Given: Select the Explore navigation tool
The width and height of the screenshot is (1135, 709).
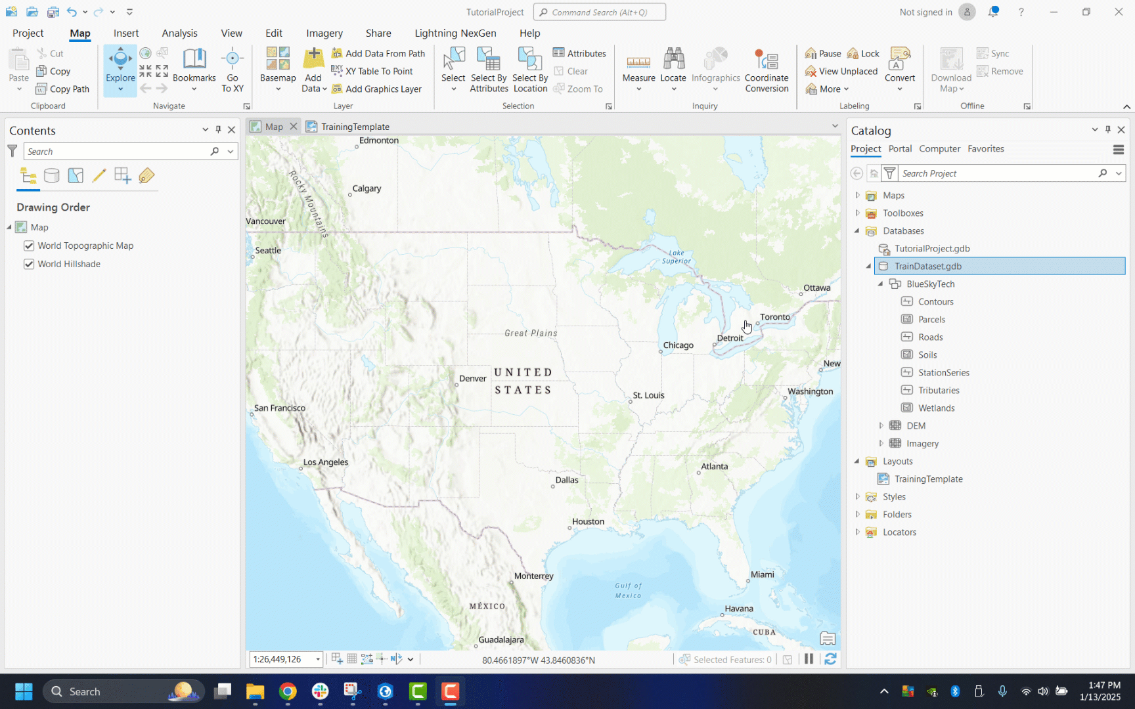Looking at the screenshot, I should (x=120, y=64).
